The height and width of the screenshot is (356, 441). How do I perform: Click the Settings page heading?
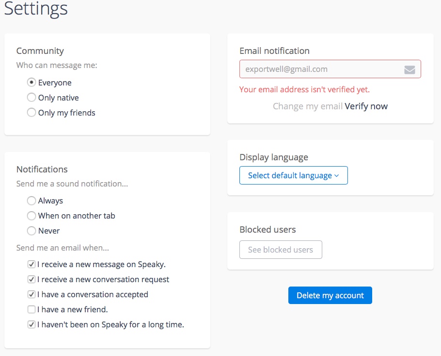pos(36,9)
